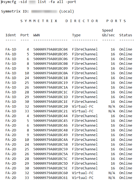Select WWN 50000979A801BC5E

click(51, 168)
